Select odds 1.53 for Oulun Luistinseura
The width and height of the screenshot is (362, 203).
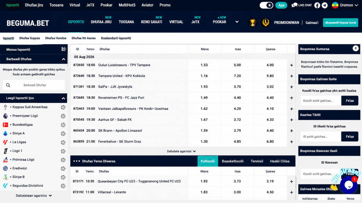click(x=204, y=65)
